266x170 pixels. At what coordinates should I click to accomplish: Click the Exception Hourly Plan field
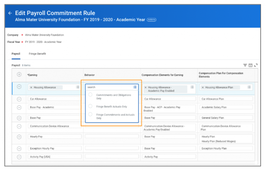point(226,148)
